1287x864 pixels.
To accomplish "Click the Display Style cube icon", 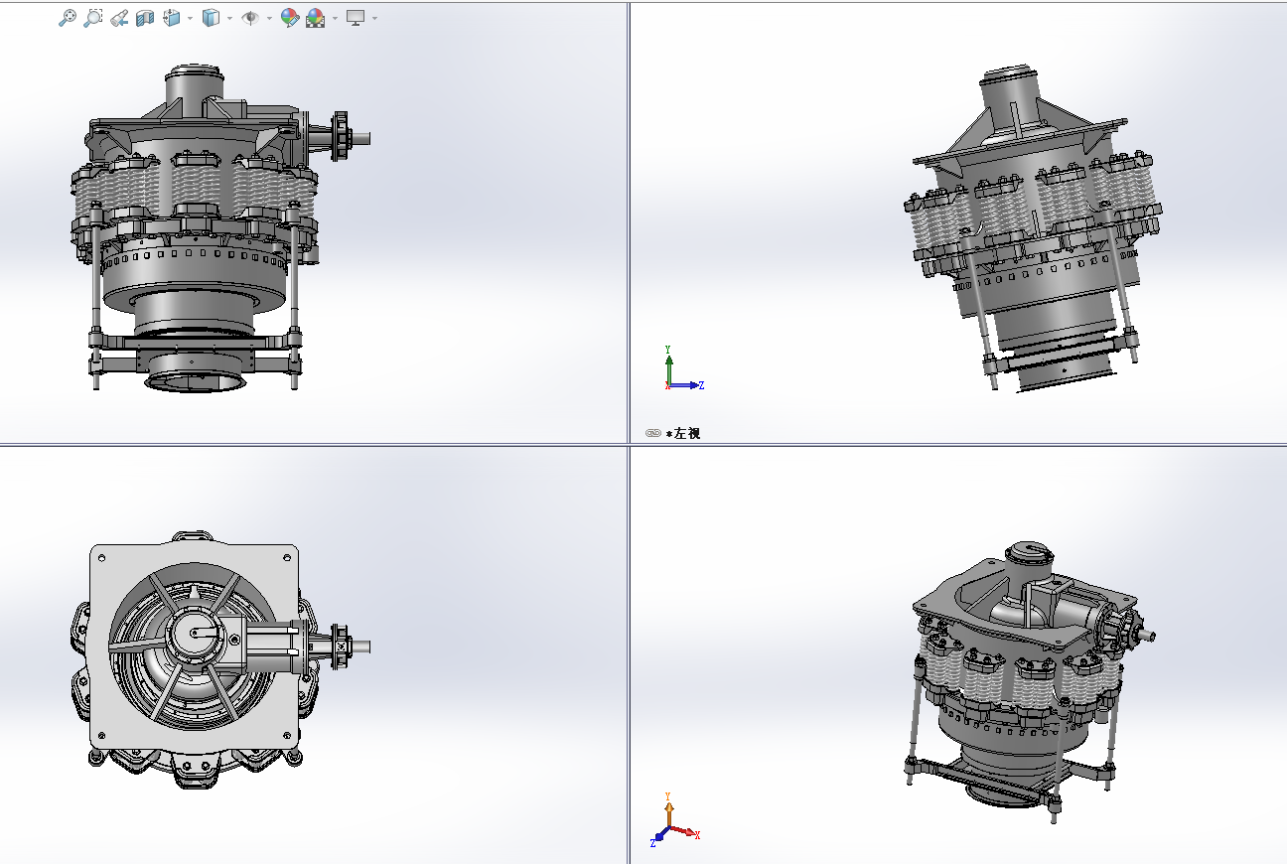I will (x=210, y=18).
